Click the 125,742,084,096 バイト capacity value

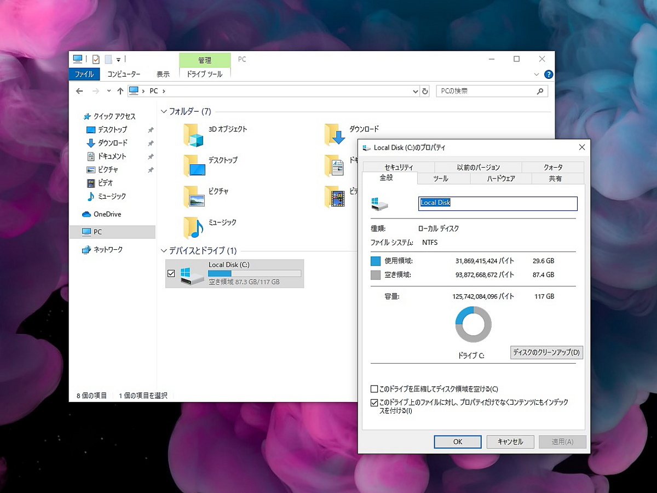pos(483,296)
